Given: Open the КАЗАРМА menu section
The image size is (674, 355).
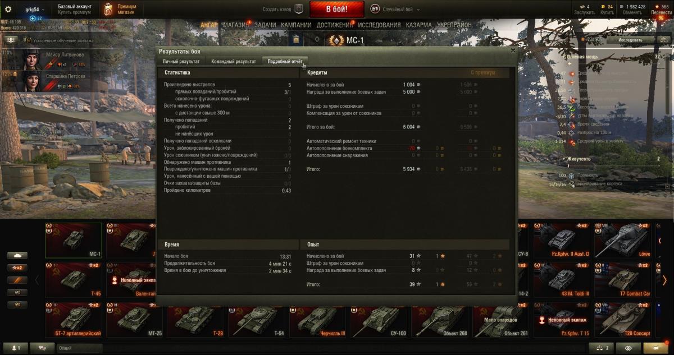Looking at the screenshot, I should (419, 25).
